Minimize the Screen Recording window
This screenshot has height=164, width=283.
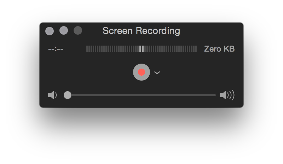click(x=64, y=31)
